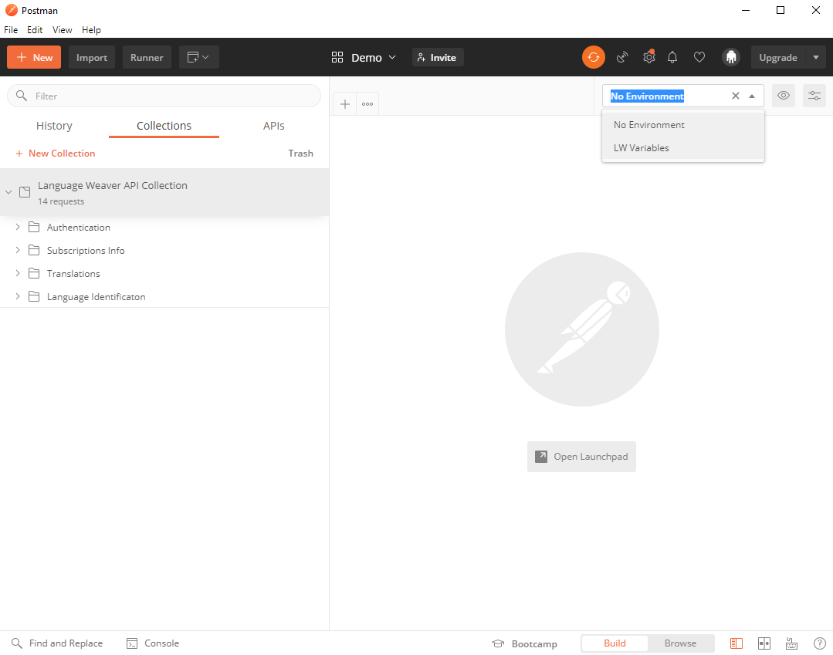The image size is (833, 655).
Task: Open the keyboard shortcuts icon in the status bar
Action: (791, 643)
